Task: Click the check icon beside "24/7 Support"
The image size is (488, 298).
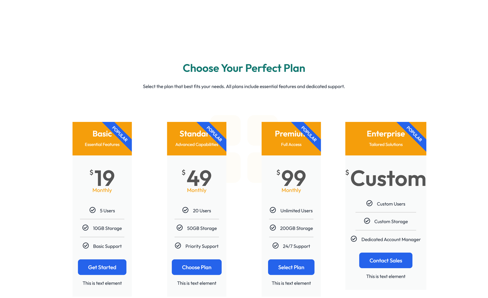Action: tap(275, 246)
